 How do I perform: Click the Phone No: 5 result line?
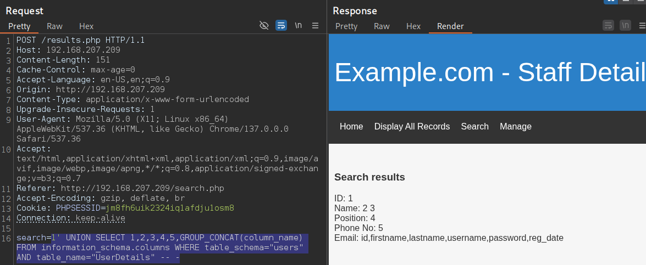[359, 228]
